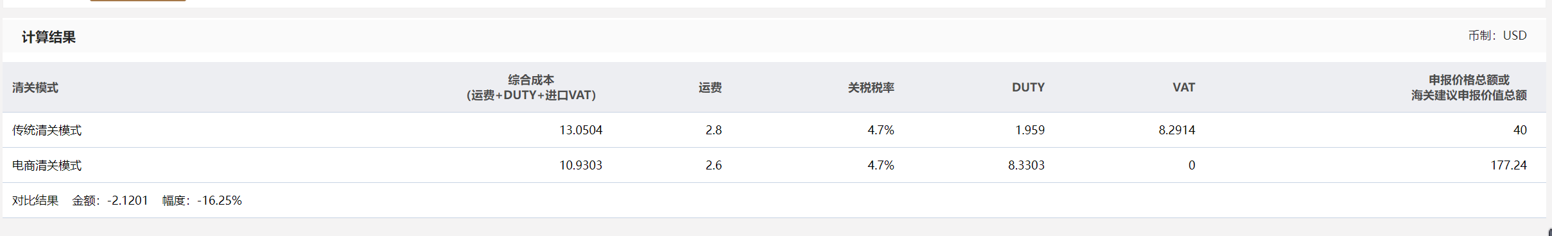Screen dimensions: 1552x236
Task: Click the 8.3303 duty value
Action: (x=1026, y=166)
